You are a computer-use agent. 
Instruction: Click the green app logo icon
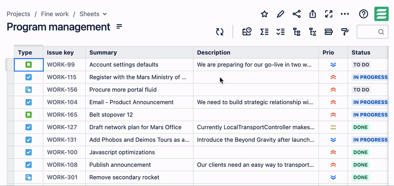(381, 14)
